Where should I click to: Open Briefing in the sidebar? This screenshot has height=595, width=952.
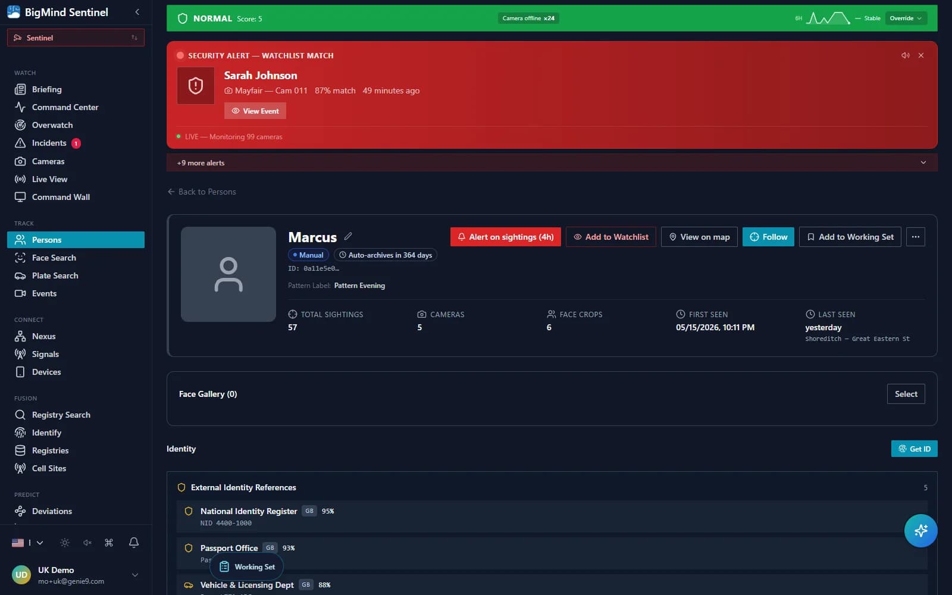76,89
